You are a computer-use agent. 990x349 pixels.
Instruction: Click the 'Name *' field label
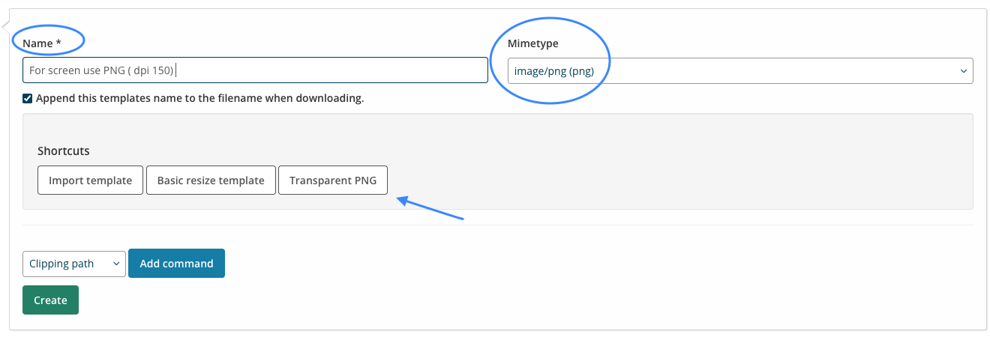pos(41,43)
